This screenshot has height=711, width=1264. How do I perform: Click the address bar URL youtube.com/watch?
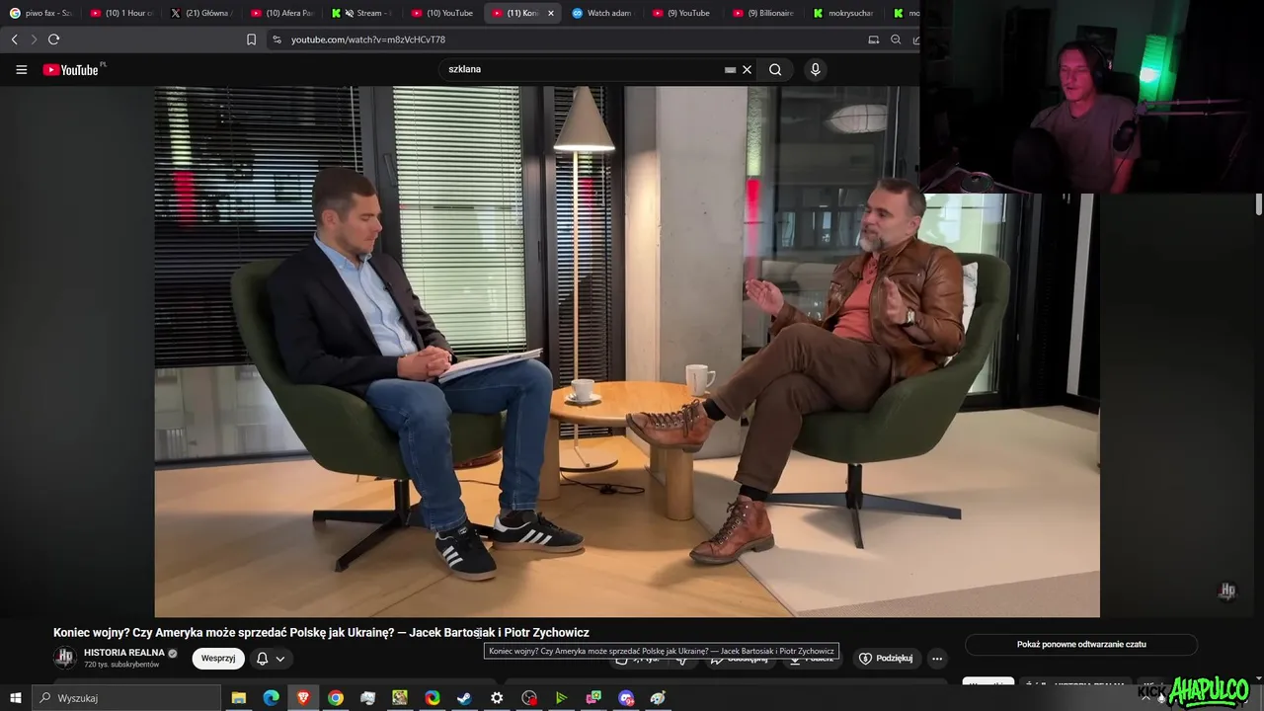tap(368, 39)
